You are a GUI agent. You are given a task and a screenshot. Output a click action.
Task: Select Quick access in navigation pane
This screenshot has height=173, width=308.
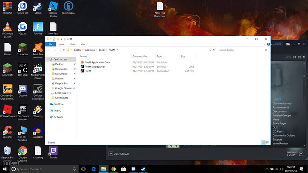(x=61, y=59)
